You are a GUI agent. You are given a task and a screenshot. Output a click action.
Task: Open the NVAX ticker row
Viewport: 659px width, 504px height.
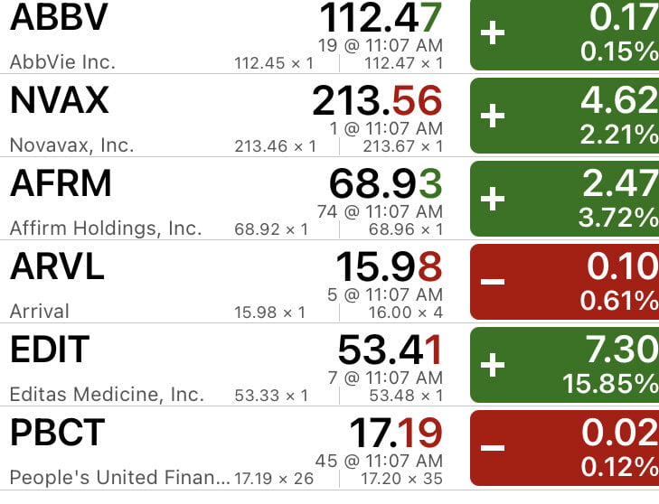coord(59,100)
